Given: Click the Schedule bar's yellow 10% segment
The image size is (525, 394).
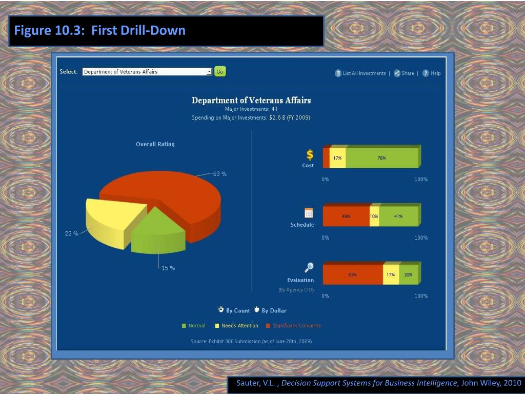Looking at the screenshot, I should click(374, 216).
